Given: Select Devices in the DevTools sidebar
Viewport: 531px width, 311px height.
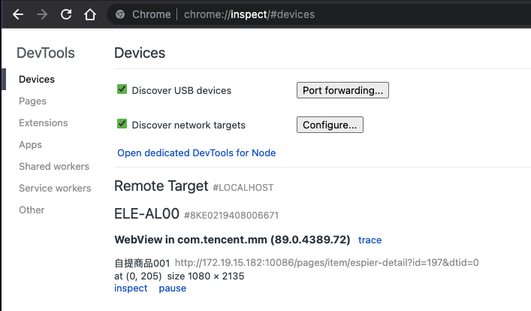Looking at the screenshot, I should pyautogui.click(x=37, y=79).
